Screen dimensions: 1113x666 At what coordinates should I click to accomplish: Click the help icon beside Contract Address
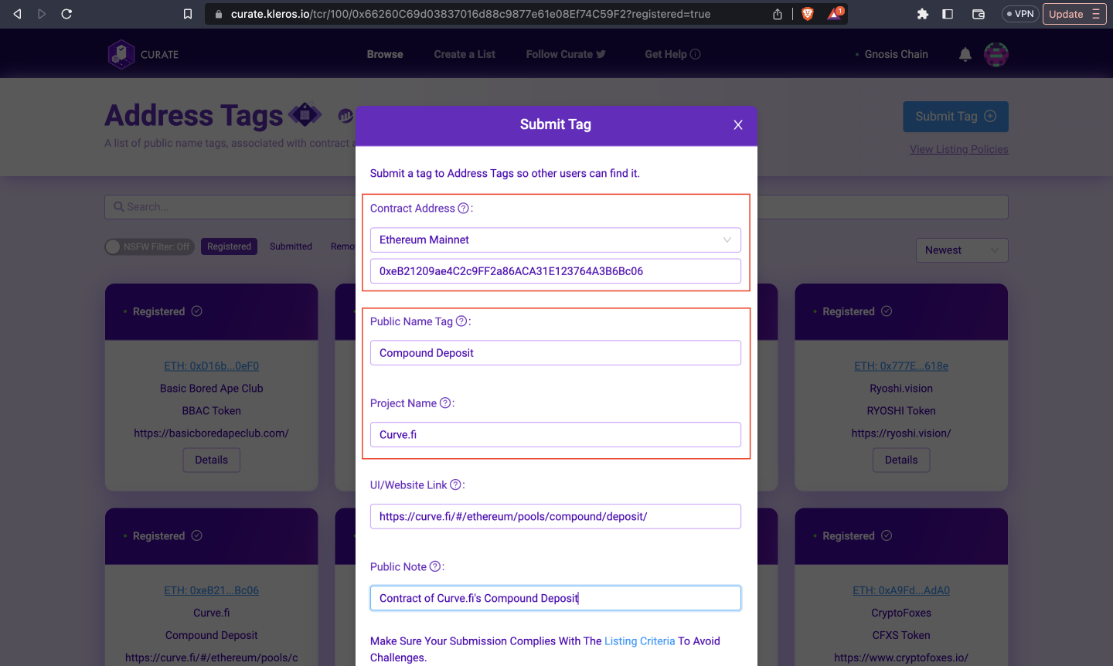pos(464,207)
